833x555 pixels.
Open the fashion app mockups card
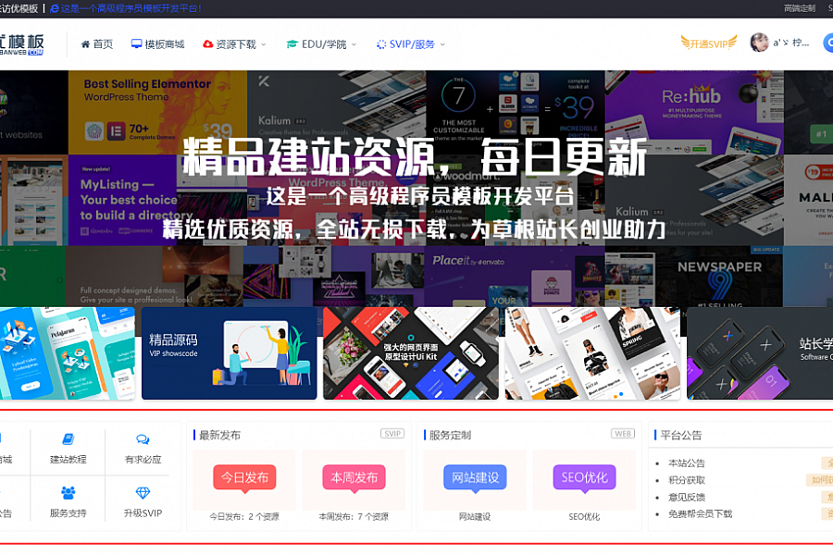[x=592, y=353]
